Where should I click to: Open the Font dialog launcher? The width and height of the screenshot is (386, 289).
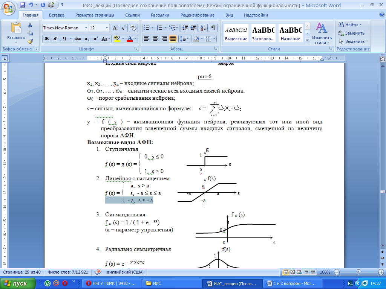pos(136,49)
